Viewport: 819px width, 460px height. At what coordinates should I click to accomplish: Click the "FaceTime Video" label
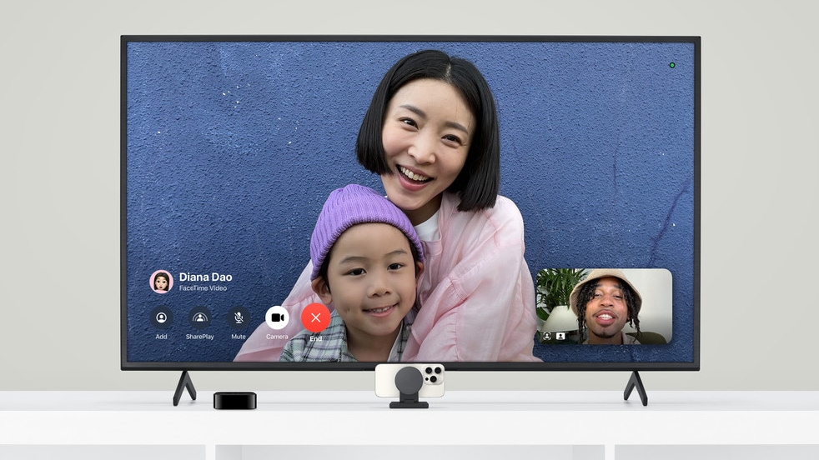(203, 288)
